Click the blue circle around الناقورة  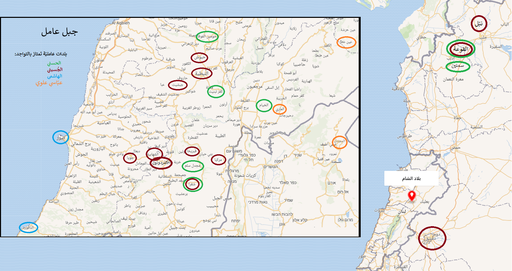pos(28,228)
